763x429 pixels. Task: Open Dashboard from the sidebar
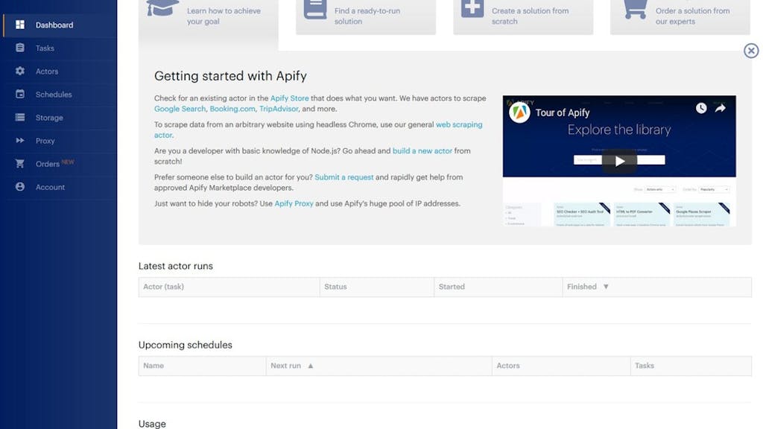point(59,25)
